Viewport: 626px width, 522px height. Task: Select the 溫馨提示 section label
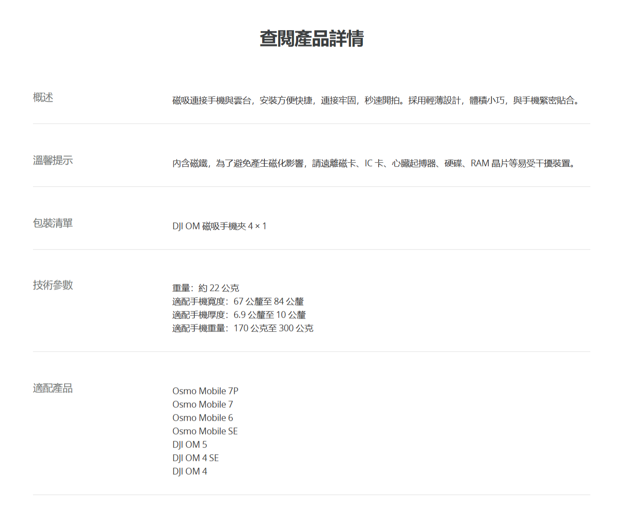pyautogui.click(x=53, y=160)
